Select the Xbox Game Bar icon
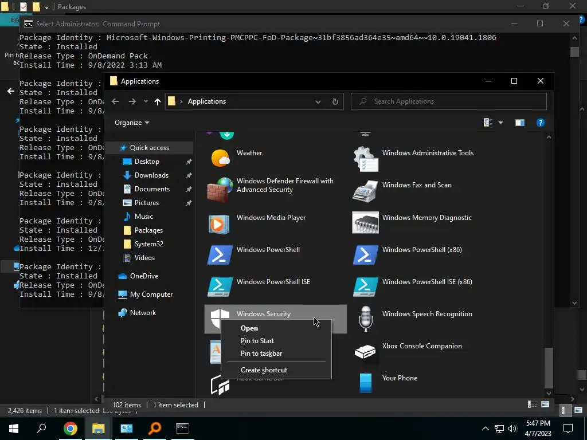The width and height of the screenshot is (587, 440). 220,384
